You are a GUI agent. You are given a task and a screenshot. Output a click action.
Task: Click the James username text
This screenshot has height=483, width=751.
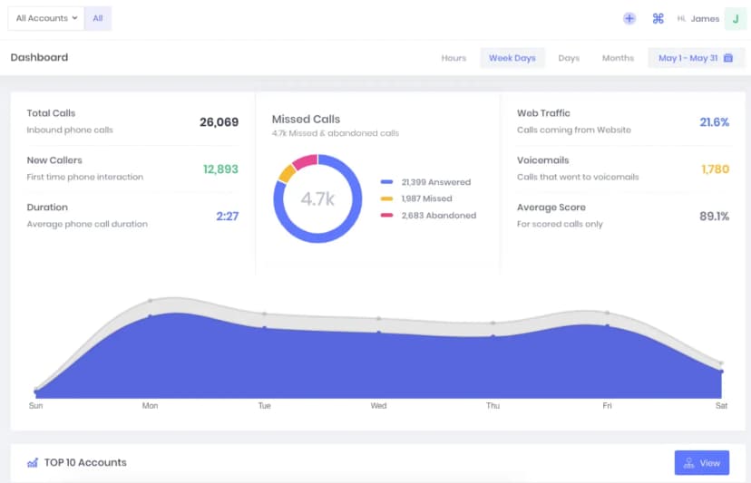tap(705, 19)
